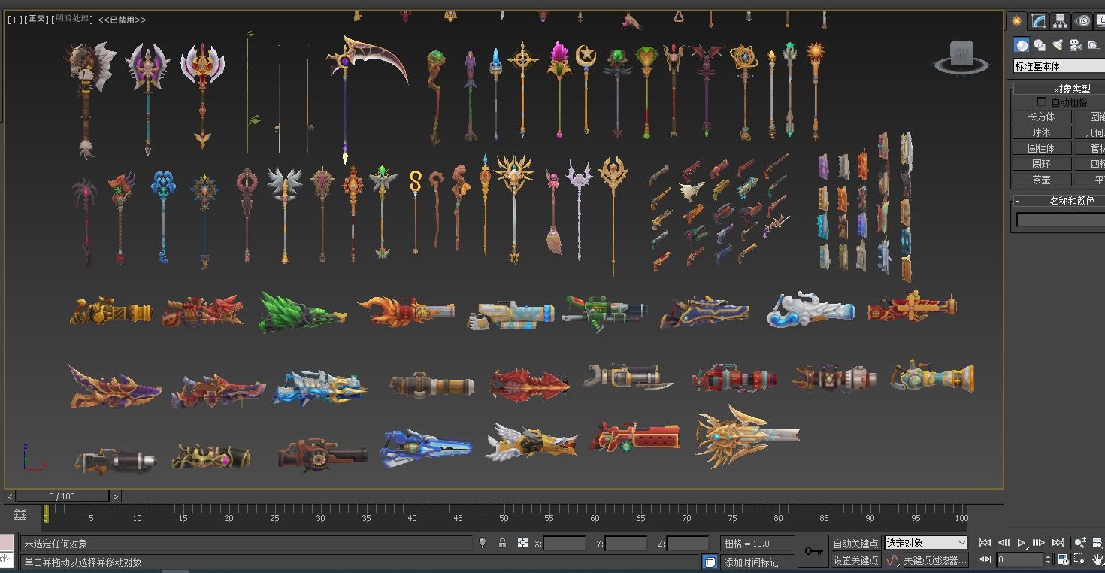
Task: Click the large Set Keys key icon
Action: [813, 551]
